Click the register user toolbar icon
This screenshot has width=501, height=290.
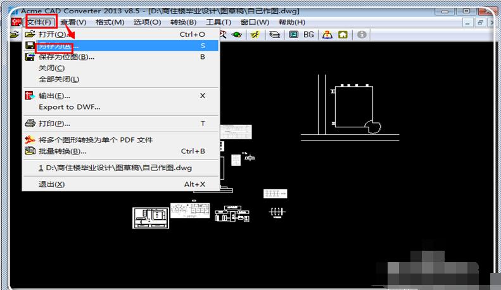(x=327, y=34)
